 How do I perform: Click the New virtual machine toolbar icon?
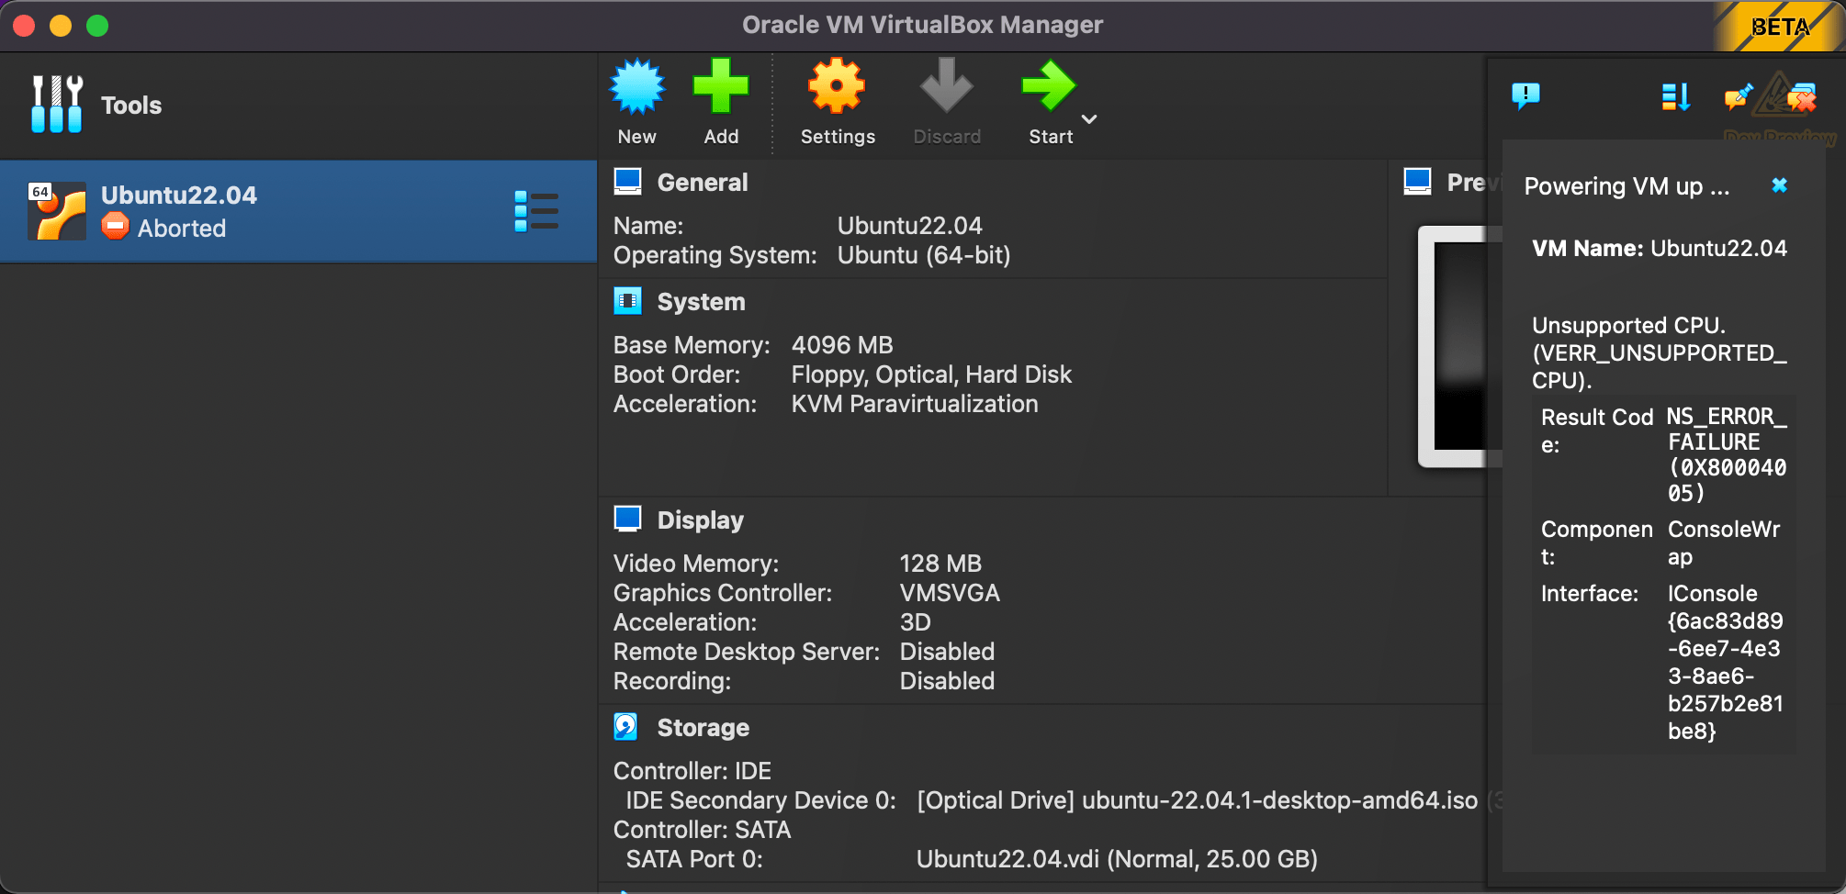click(637, 87)
